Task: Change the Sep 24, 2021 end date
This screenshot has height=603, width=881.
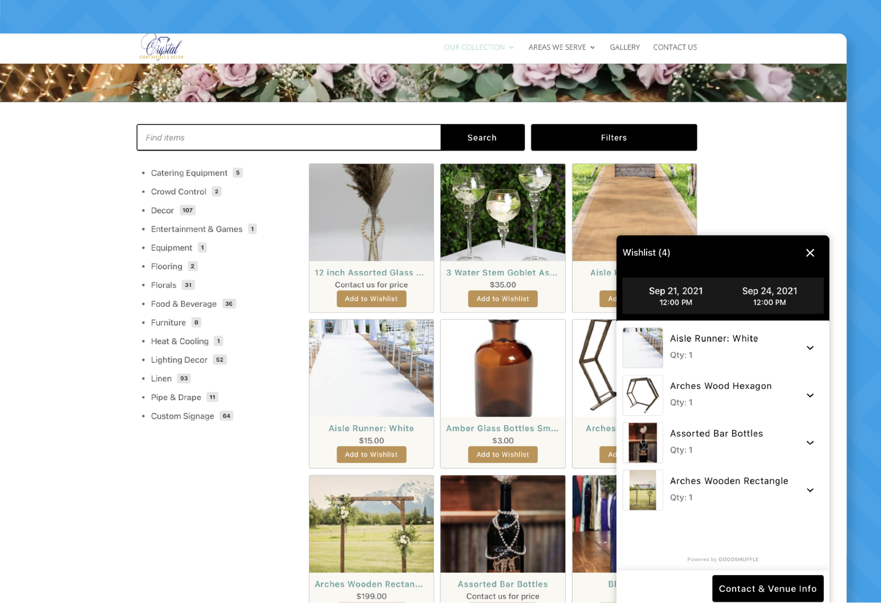Action: 769,296
